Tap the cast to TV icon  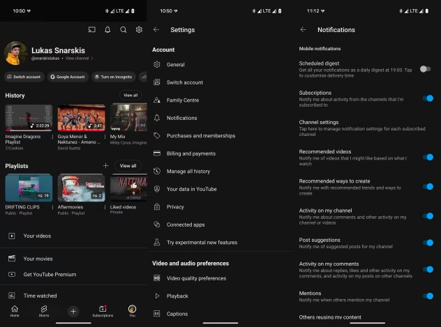pos(92,30)
